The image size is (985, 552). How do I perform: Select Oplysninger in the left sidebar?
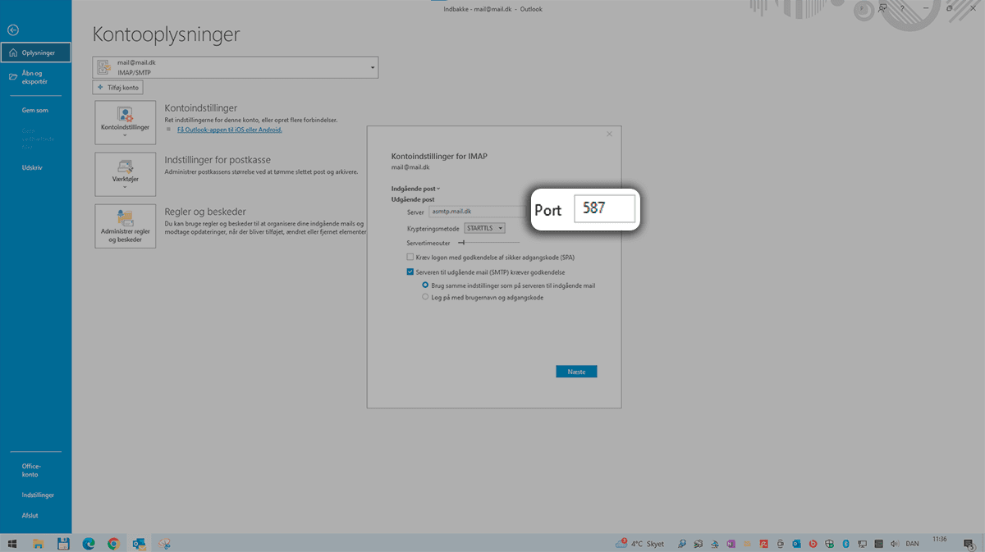click(x=35, y=52)
